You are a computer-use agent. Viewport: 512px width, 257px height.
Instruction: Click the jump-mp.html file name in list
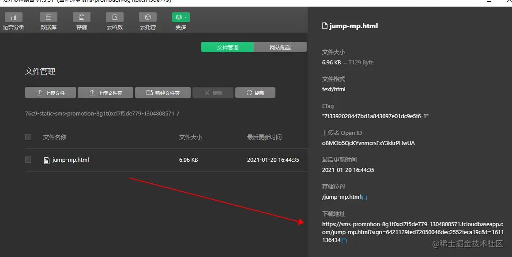(x=71, y=160)
